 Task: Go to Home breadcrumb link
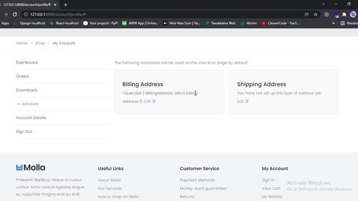point(22,43)
